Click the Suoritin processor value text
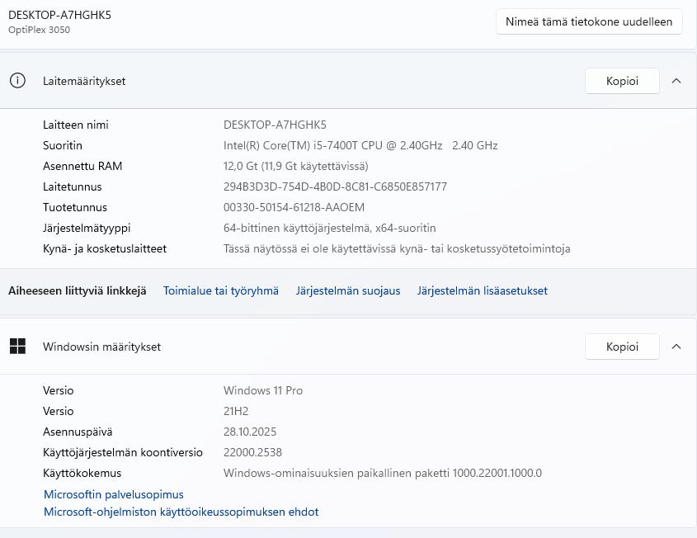697x538 pixels. click(x=360, y=145)
